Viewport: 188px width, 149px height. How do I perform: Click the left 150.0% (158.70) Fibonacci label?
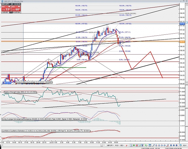81,6
